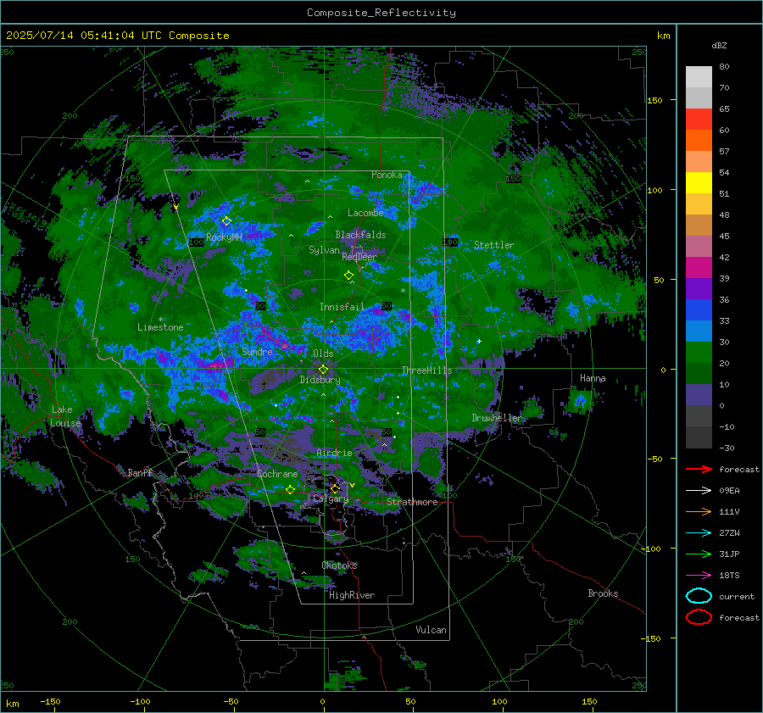Click the magenta 18TS arrow in the legend
This screenshot has height=713, width=763.
(x=699, y=576)
